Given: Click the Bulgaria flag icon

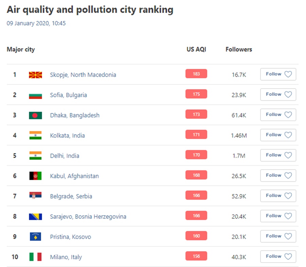Looking at the screenshot, I should point(35,95).
